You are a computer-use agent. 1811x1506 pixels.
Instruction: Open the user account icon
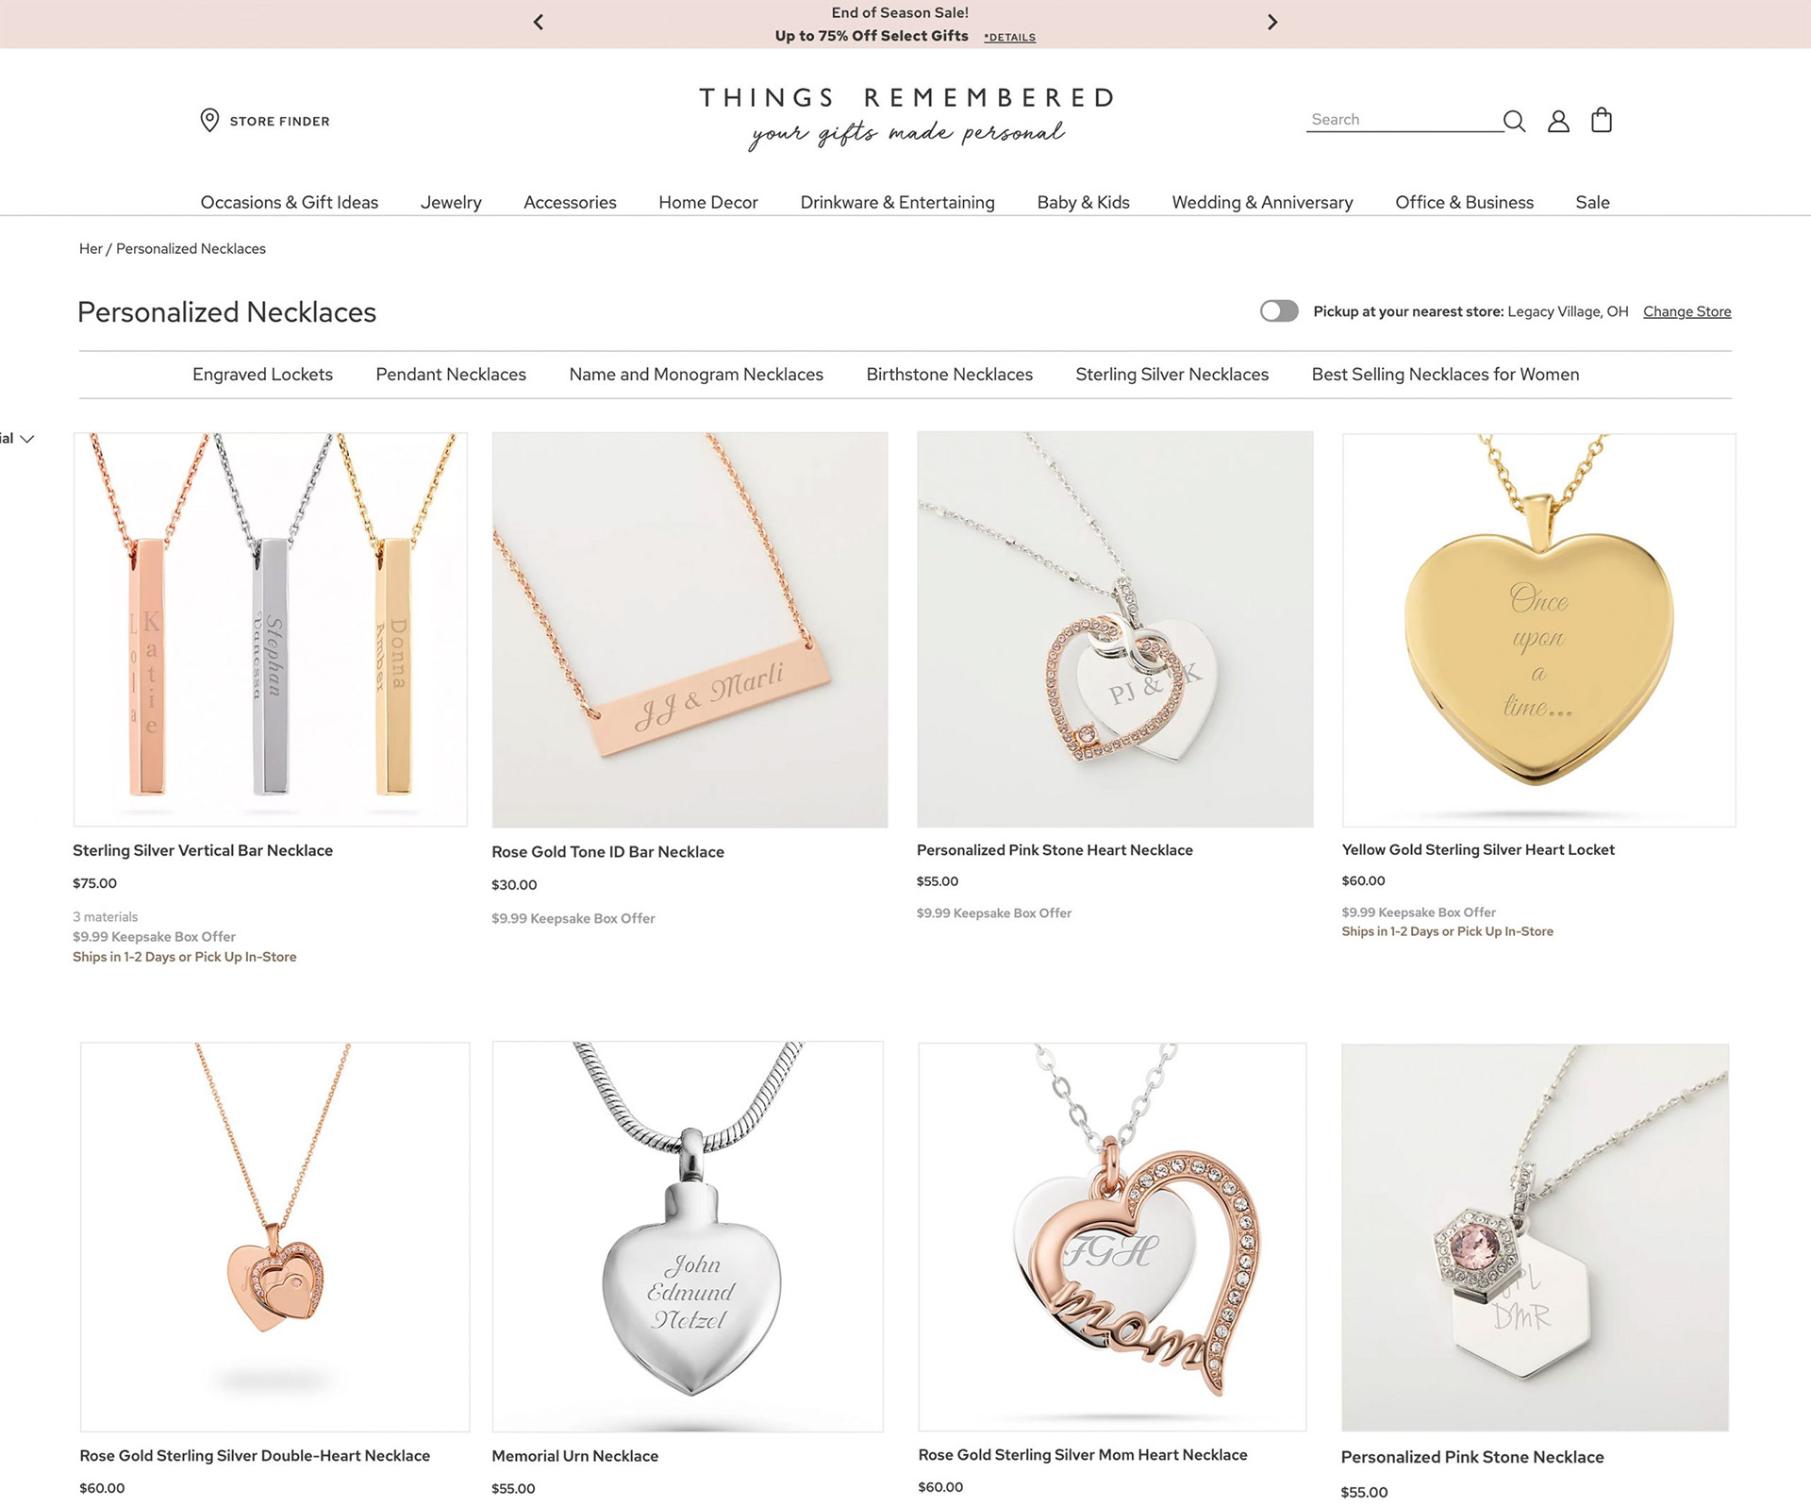[x=1558, y=121]
